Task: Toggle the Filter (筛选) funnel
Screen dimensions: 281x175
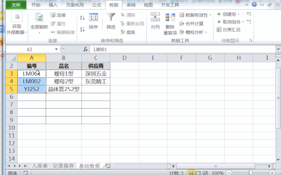Action: click(111, 17)
